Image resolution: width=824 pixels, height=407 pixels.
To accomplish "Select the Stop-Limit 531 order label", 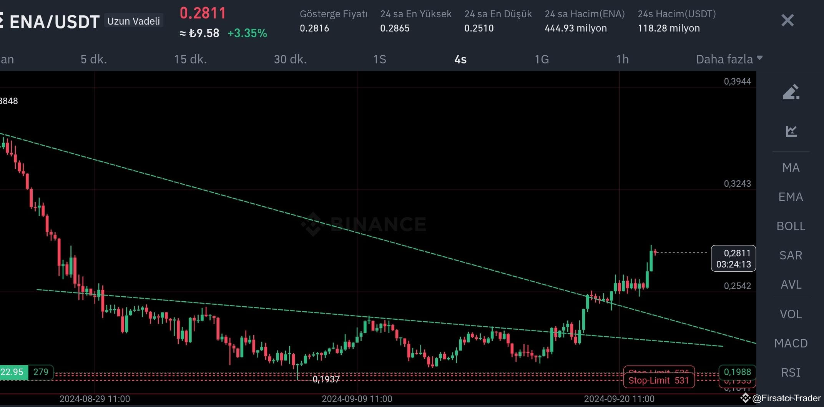I will (659, 380).
